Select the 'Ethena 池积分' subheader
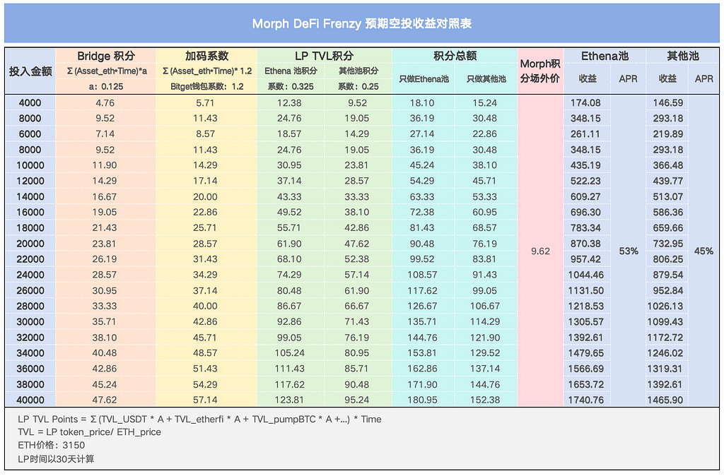Screen dimensions: 724x476 click(291, 71)
